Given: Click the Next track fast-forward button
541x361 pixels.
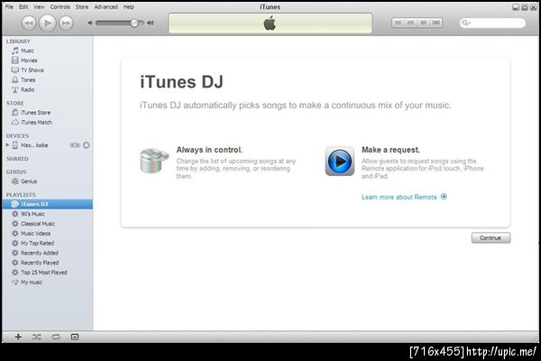Looking at the screenshot, I should pyautogui.click(x=66, y=23).
